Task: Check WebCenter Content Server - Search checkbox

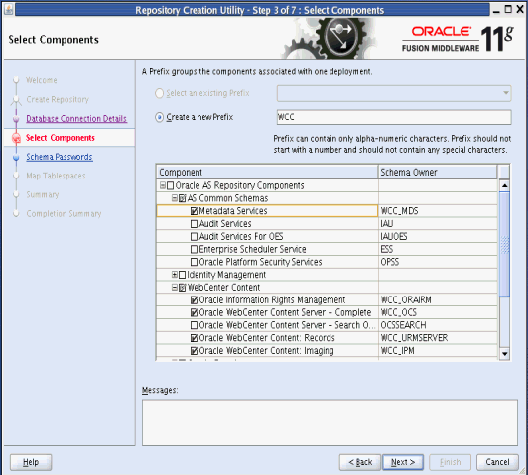Action: click(x=194, y=325)
